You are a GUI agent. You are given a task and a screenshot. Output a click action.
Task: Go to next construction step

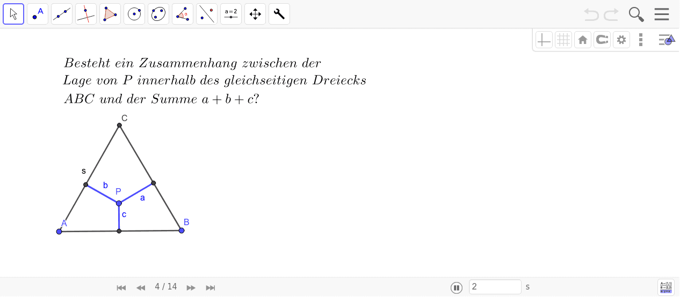coord(191,287)
